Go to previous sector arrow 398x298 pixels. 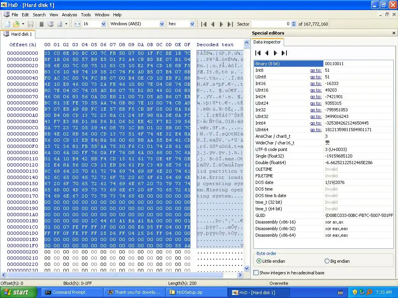[x=213, y=24]
